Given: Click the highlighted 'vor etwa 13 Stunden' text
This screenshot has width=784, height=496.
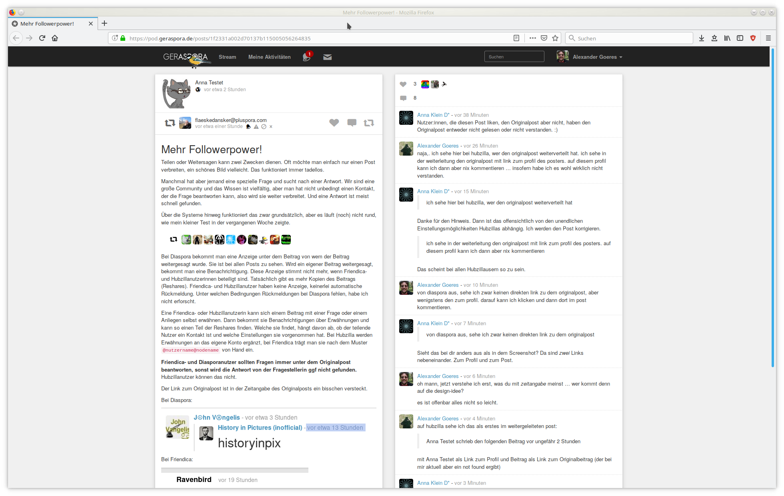Looking at the screenshot, I should pos(335,428).
